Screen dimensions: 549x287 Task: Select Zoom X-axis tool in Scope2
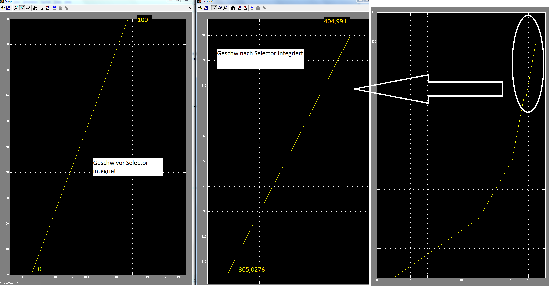coord(220,8)
